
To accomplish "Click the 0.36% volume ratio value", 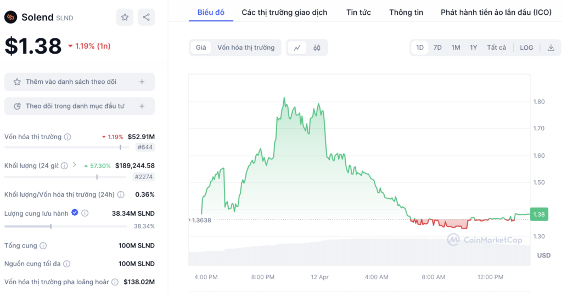I will (145, 194).
